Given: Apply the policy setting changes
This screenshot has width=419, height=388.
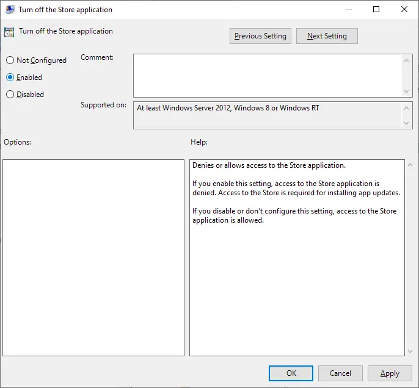Looking at the screenshot, I should click(390, 373).
